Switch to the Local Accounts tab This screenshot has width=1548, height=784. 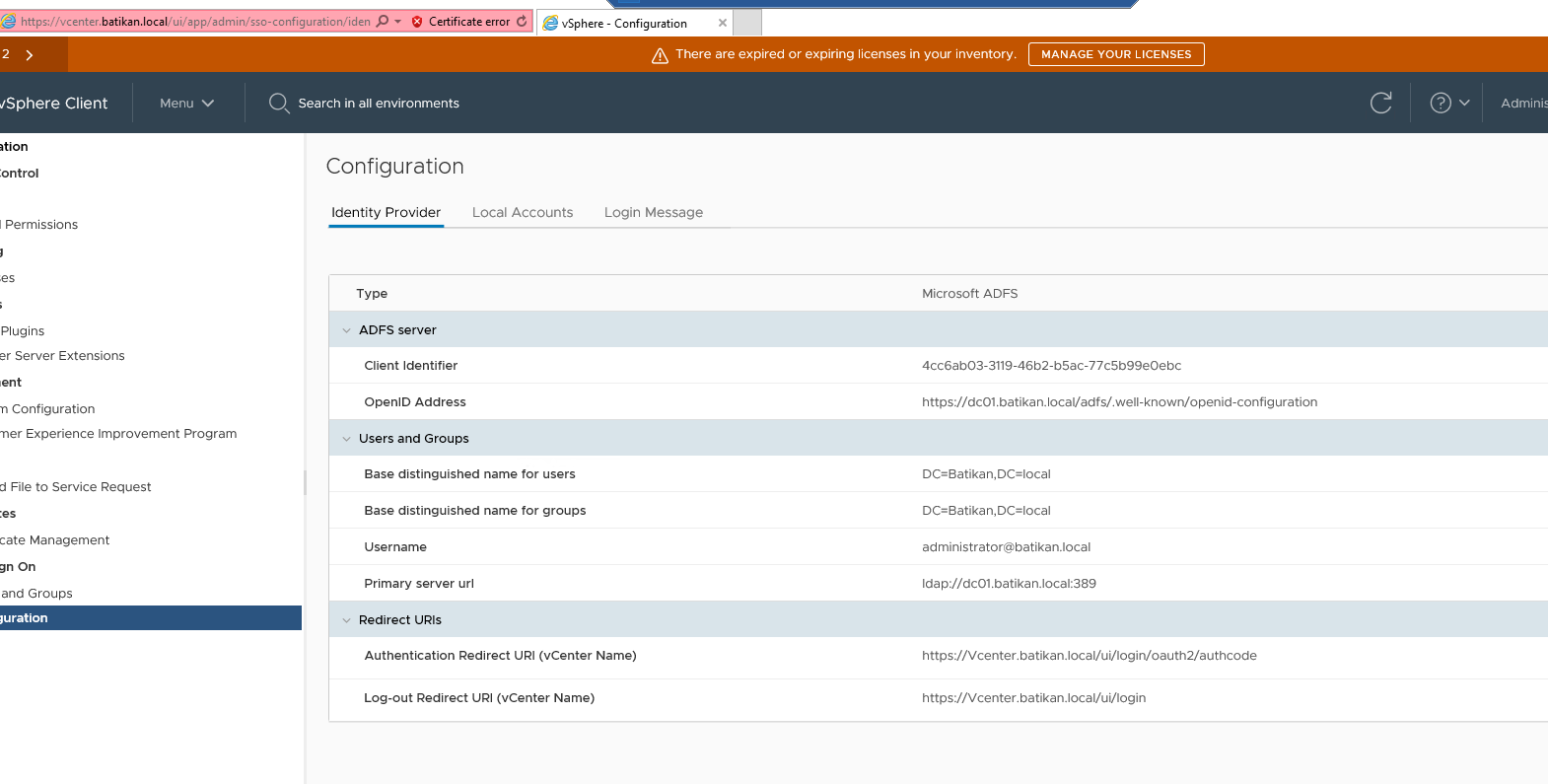[x=523, y=212]
